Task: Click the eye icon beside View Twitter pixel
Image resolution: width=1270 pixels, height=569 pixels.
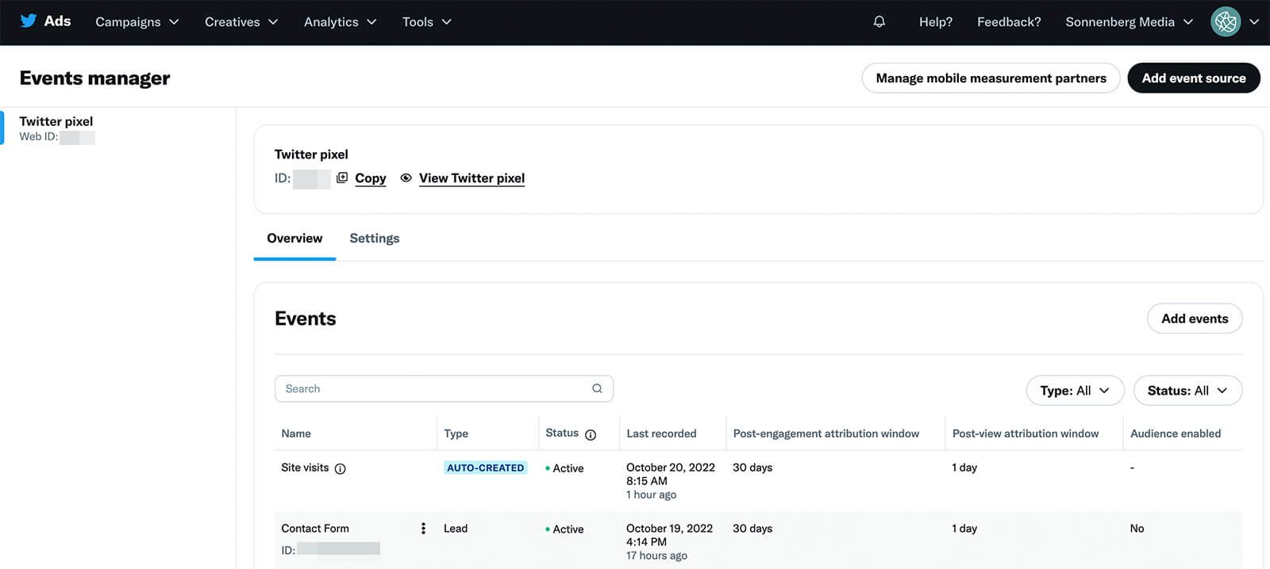Action: coord(406,178)
